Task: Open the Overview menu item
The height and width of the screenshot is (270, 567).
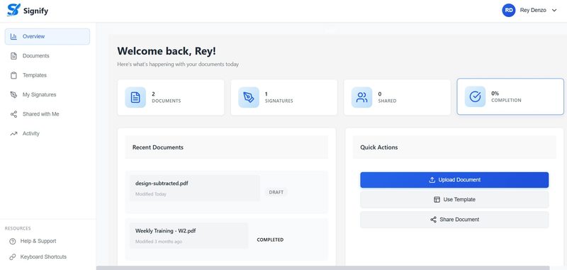Action: [x=47, y=37]
